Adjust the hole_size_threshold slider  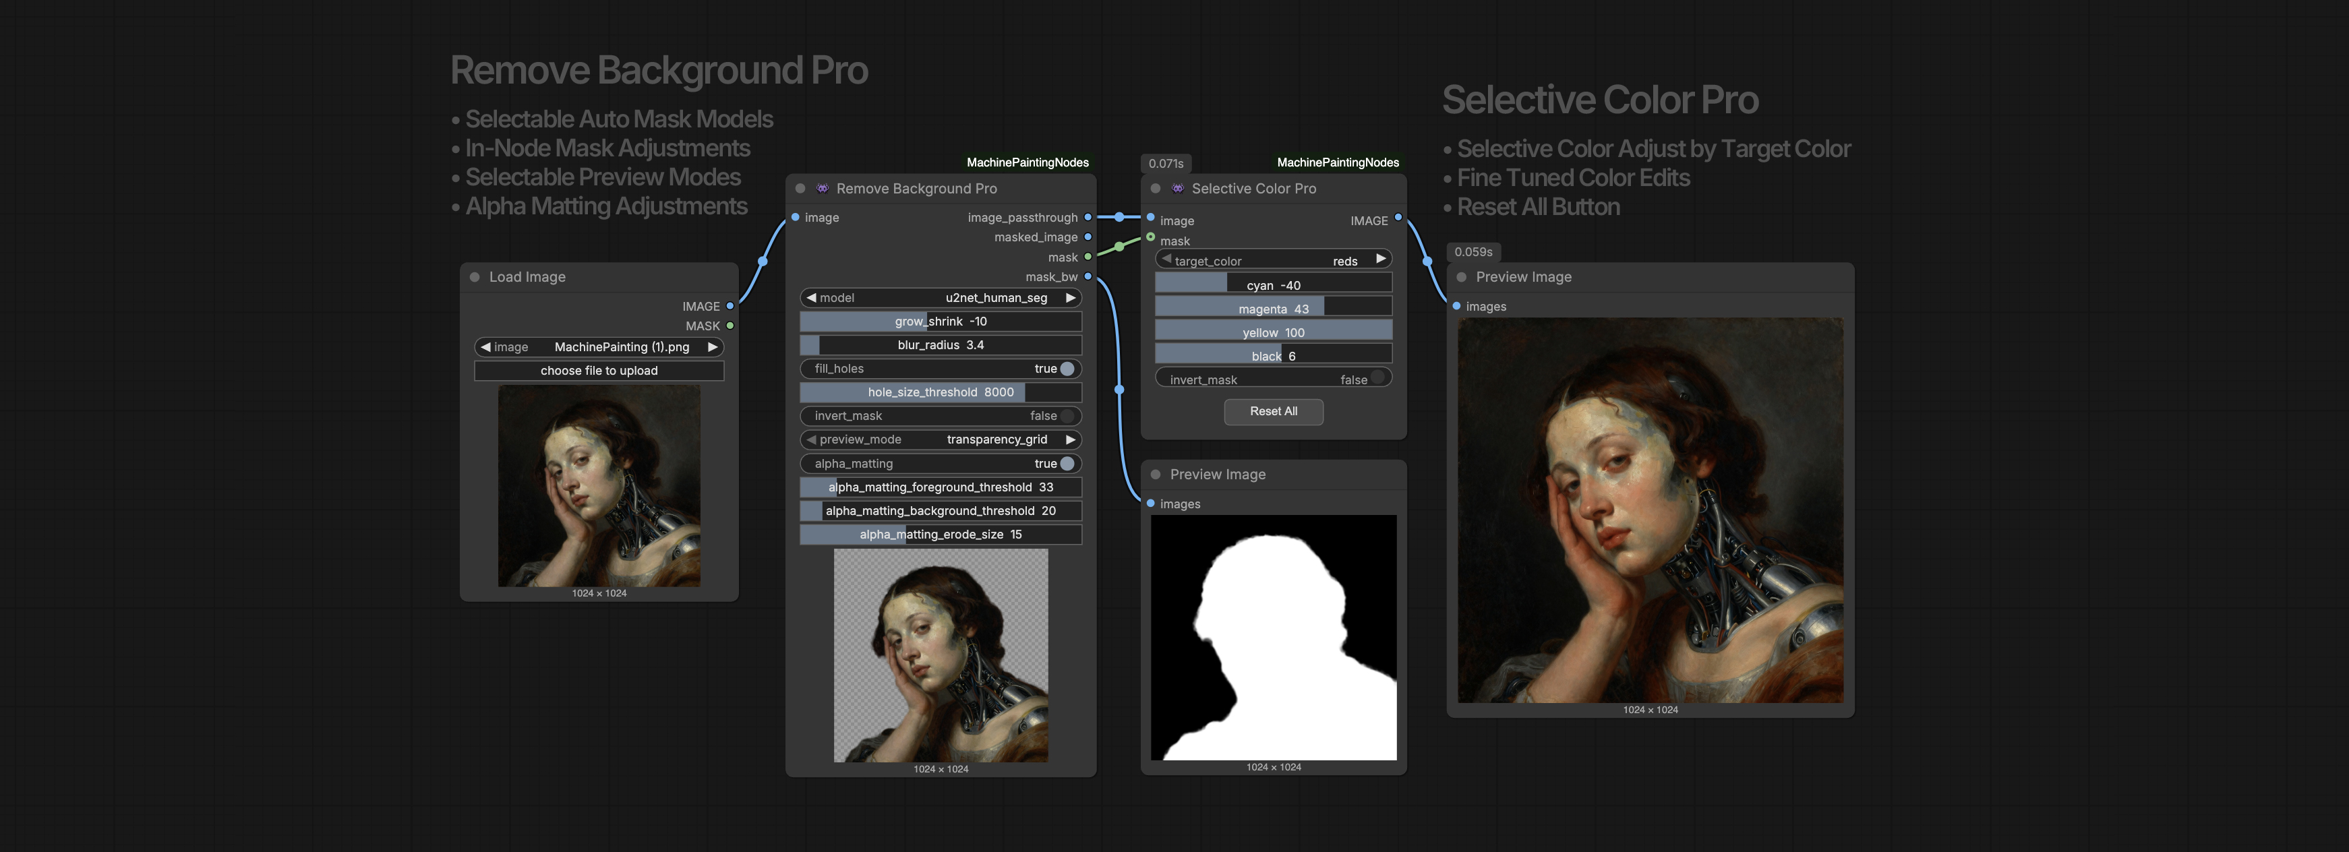click(941, 393)
